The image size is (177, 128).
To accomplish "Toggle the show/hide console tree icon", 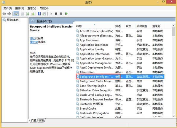I will [16, 14].
